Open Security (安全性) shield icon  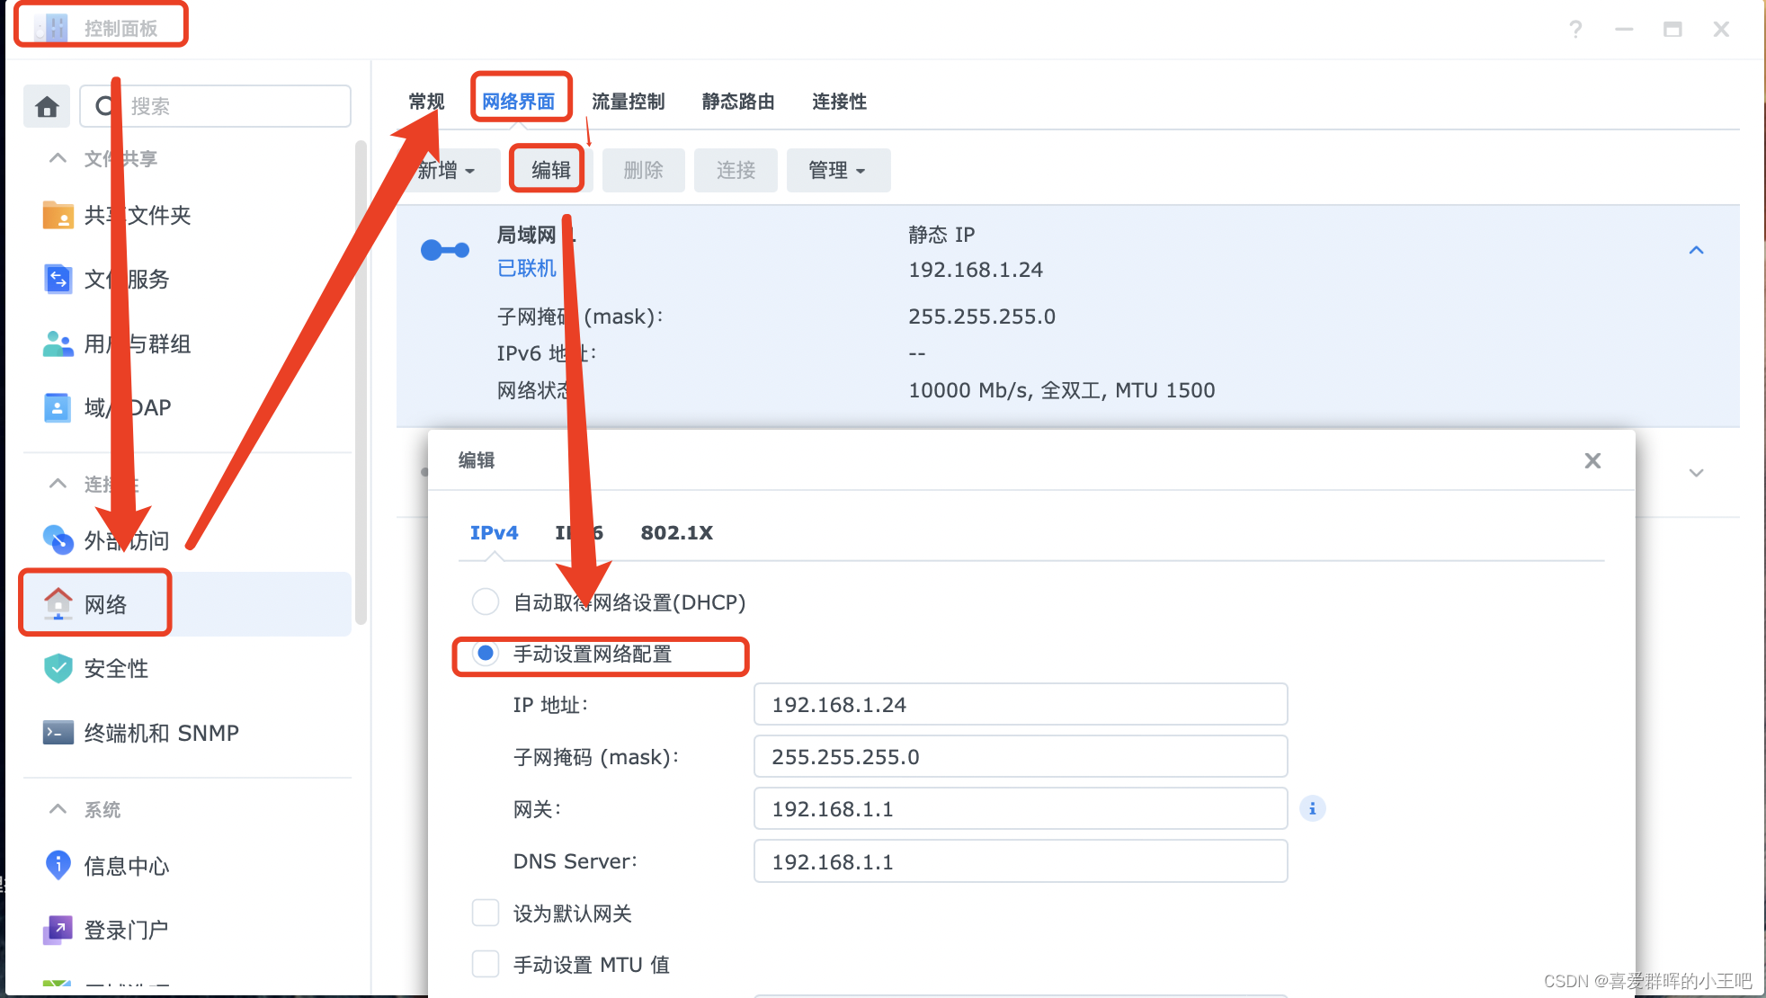click(58, 669)
